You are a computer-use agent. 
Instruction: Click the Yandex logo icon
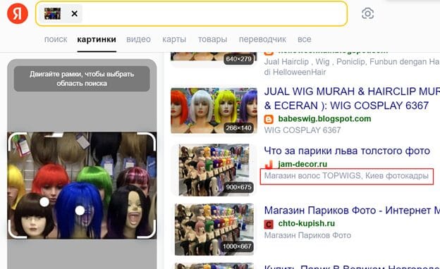[18, 13]
